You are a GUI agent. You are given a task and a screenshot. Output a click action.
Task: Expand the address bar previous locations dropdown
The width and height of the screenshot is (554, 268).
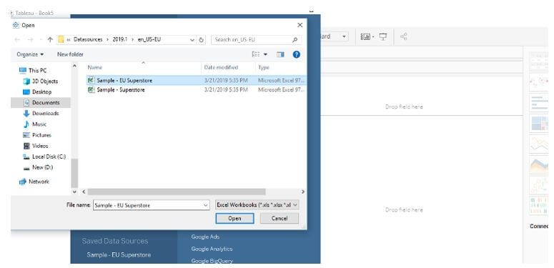192,40
